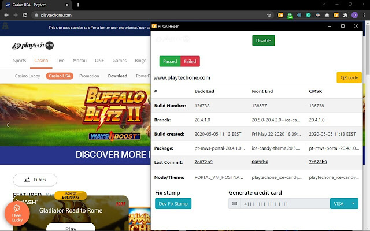Click the Disable button in PT QA Helper
Screen dimensions: 370x231
coord(264,40)
